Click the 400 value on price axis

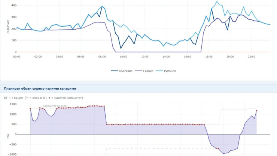point(14,5)
